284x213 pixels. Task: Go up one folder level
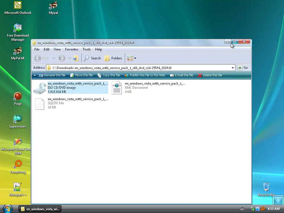[76, 58]
